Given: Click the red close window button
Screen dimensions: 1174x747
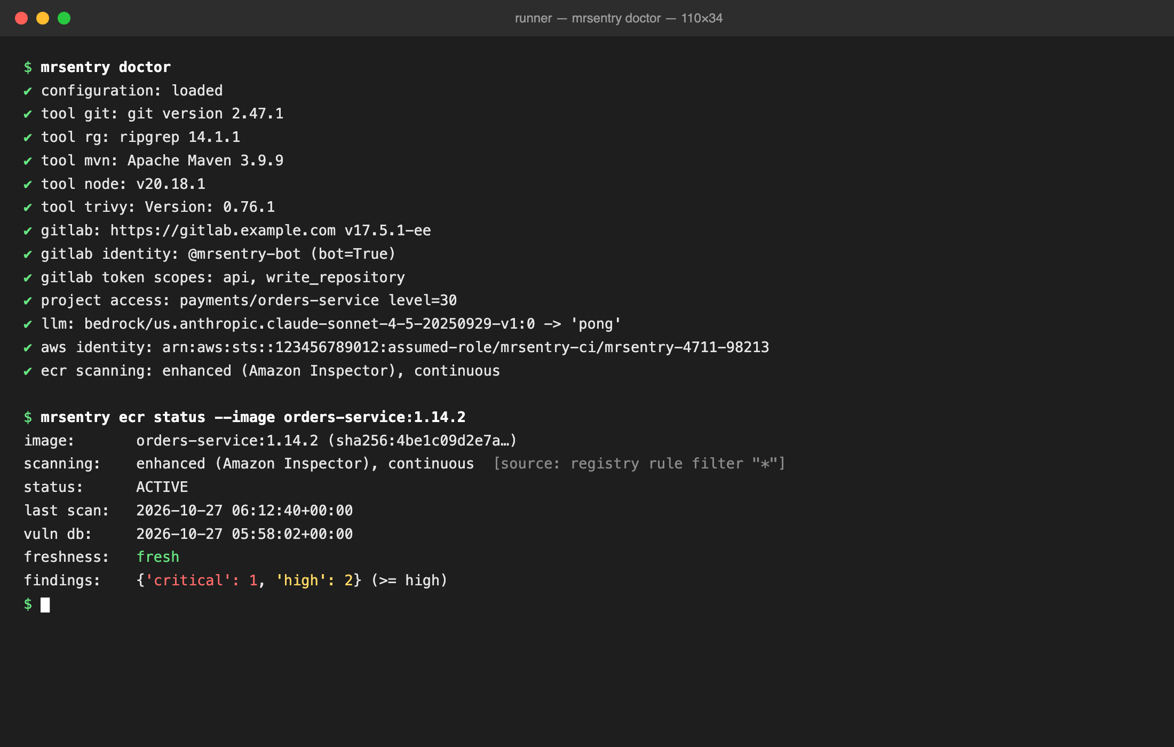Looking at the screenshot, I should pos(21,18).
